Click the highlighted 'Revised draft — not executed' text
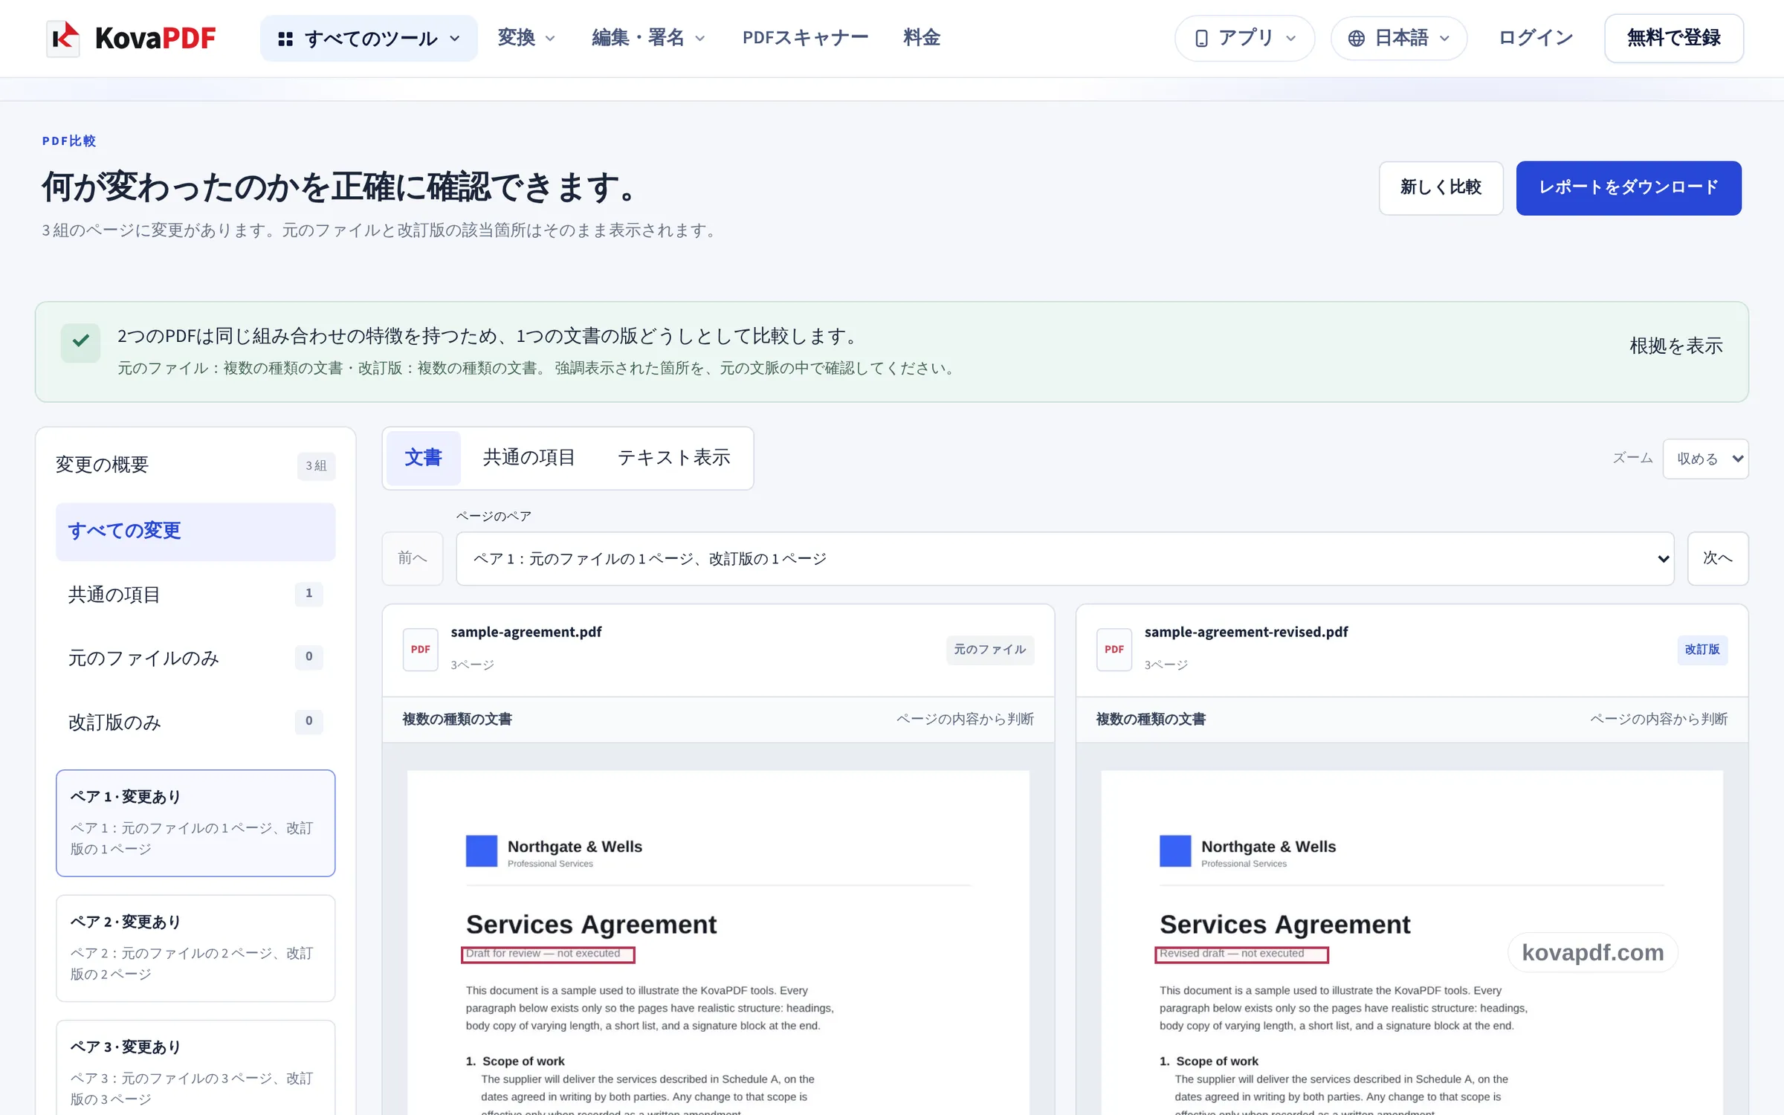This screenshot has width=1784, height=1115. (1241, 954)
